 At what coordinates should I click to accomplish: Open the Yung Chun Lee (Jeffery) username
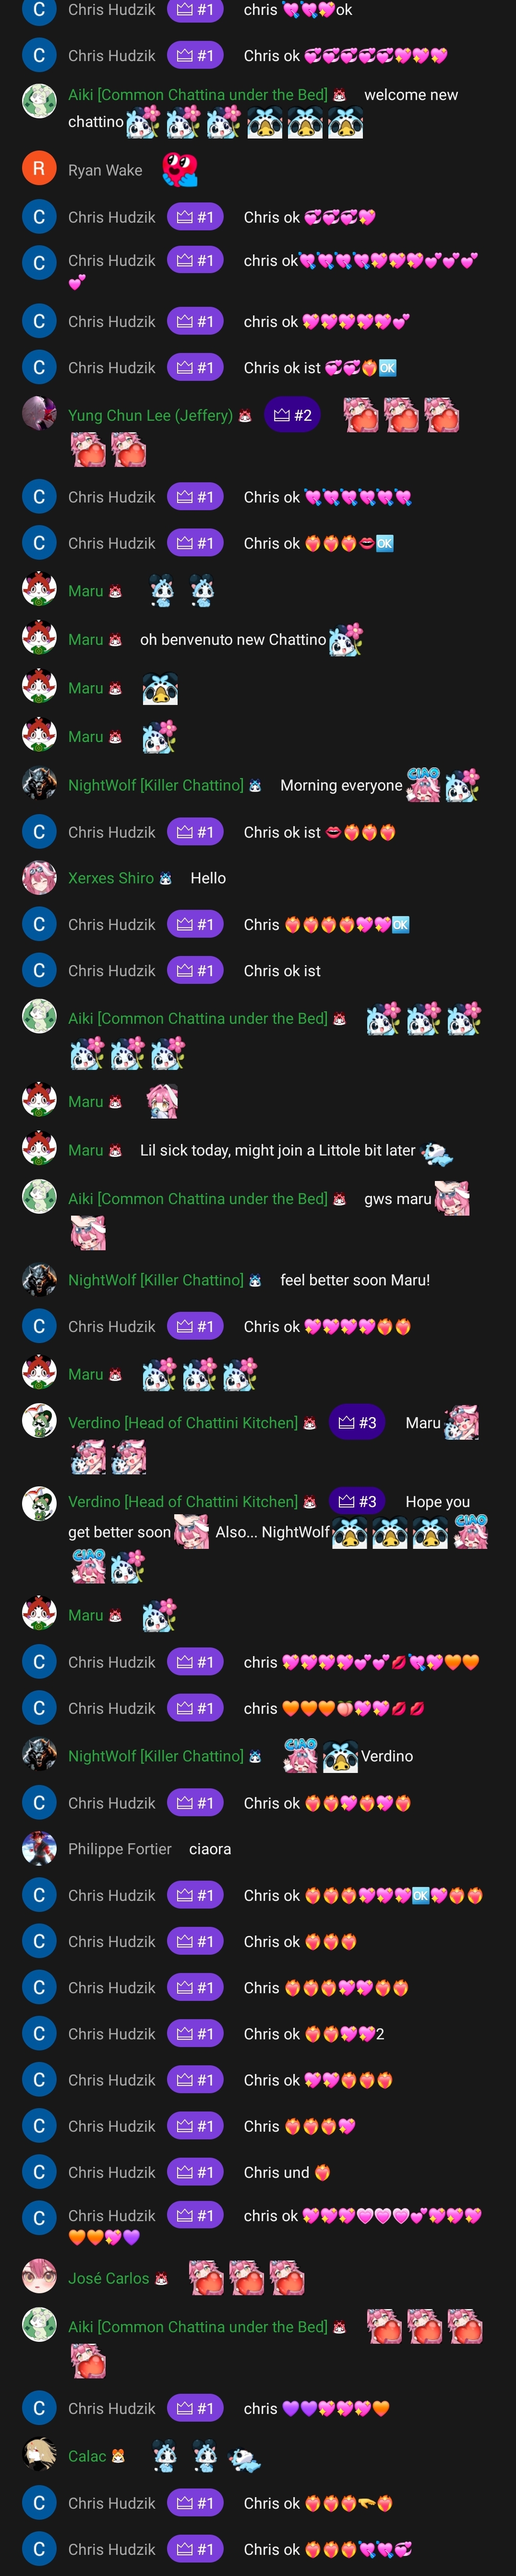(x=150, y=415)
